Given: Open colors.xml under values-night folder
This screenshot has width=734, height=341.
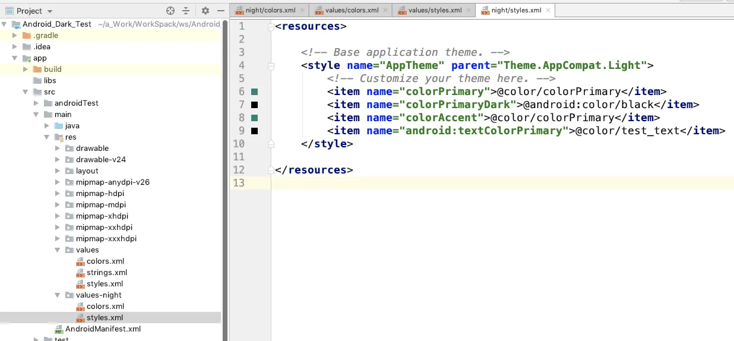Looking at the screenshot, I should [105, 307].
